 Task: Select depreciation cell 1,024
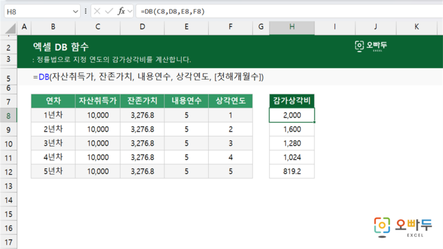tap(292, 157)
